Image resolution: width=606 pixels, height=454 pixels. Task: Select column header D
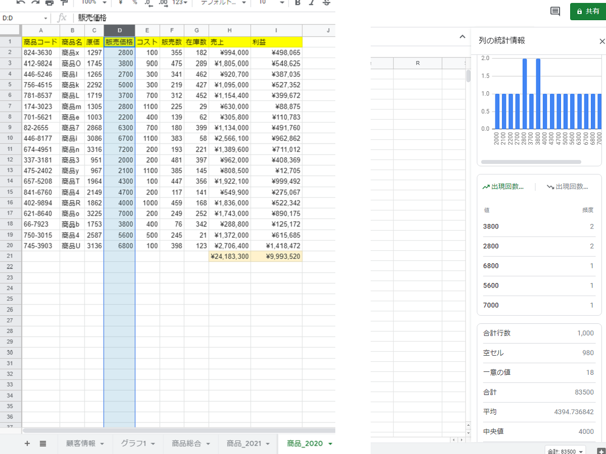coord(120,30)
